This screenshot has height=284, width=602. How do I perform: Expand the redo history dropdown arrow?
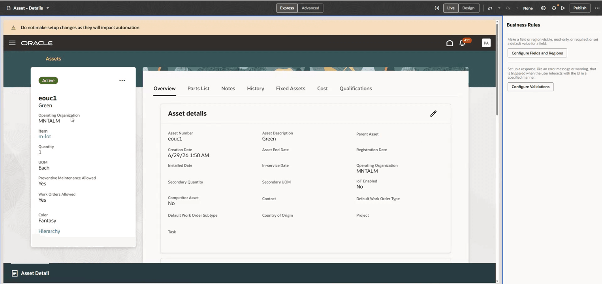tap(517, 8)
